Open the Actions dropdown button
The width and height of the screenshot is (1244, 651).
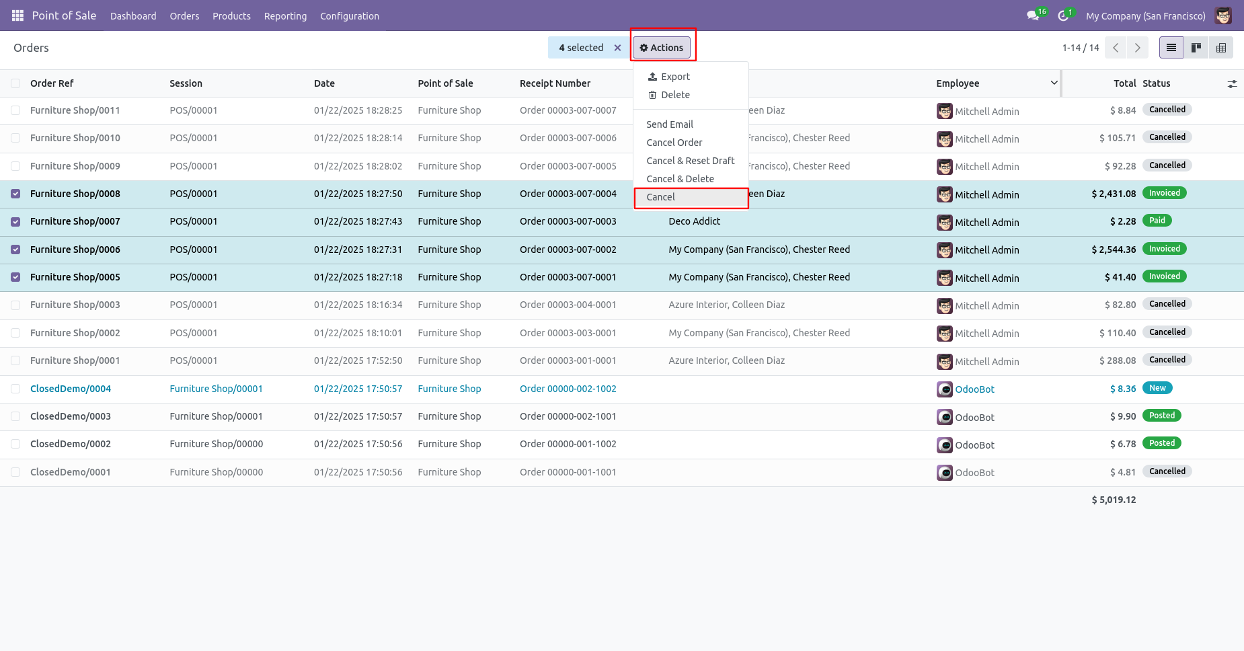(x=662, y=48)
